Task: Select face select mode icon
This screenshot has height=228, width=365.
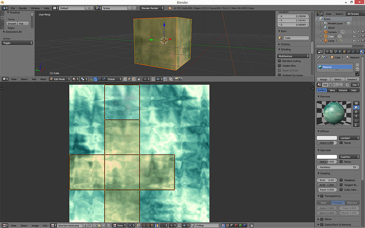Action: [x=134, y=79]
